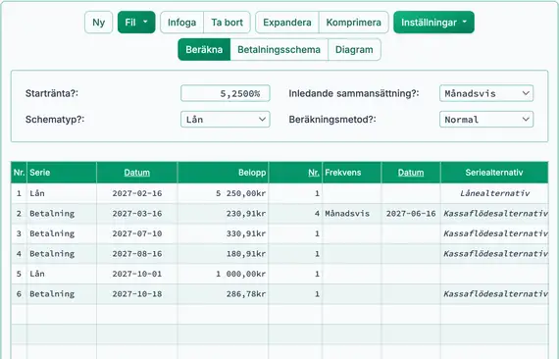
Task: Click the second Datum header beside Frekvens
Action: click(411, 173)
